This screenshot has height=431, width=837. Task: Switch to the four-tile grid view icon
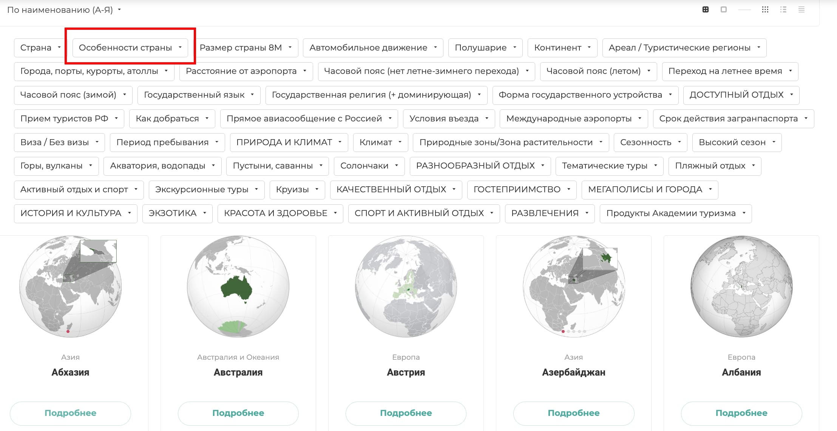[x=705, y=10]
